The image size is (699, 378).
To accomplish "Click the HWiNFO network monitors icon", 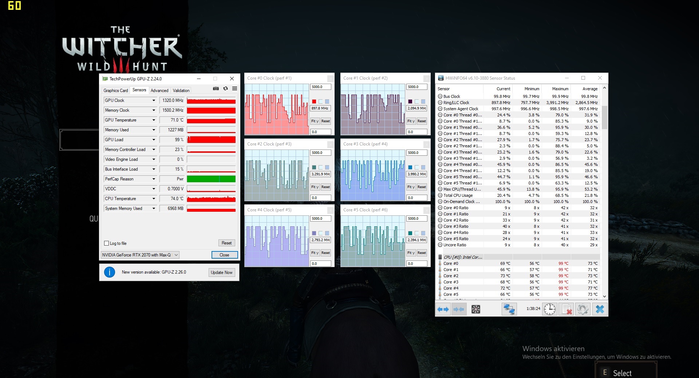I will point(509,310).
